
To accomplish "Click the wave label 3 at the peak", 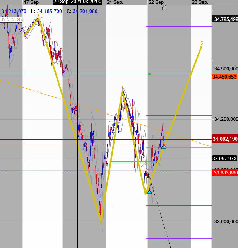I will (122, 88).
